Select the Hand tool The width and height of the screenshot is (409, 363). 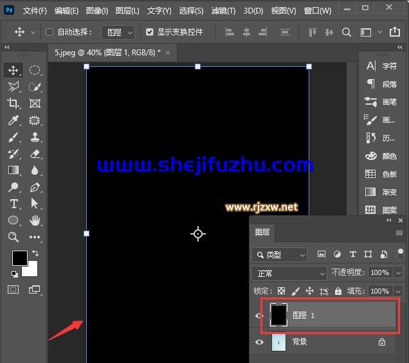[x=35, y=220]
